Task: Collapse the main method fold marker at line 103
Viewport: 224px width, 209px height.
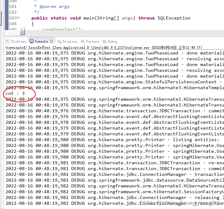Action: (18, 18)
